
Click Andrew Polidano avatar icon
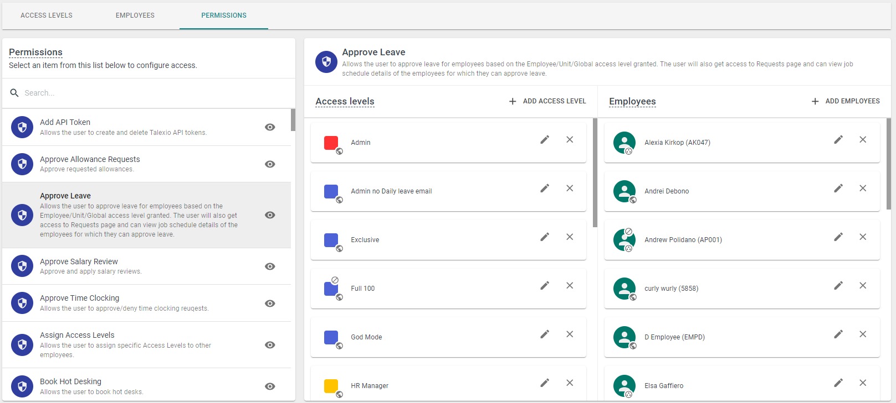[624, 240]
